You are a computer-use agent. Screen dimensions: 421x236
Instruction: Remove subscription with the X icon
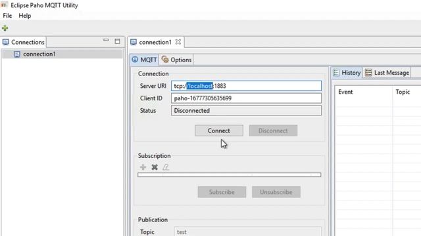[155, 167]
